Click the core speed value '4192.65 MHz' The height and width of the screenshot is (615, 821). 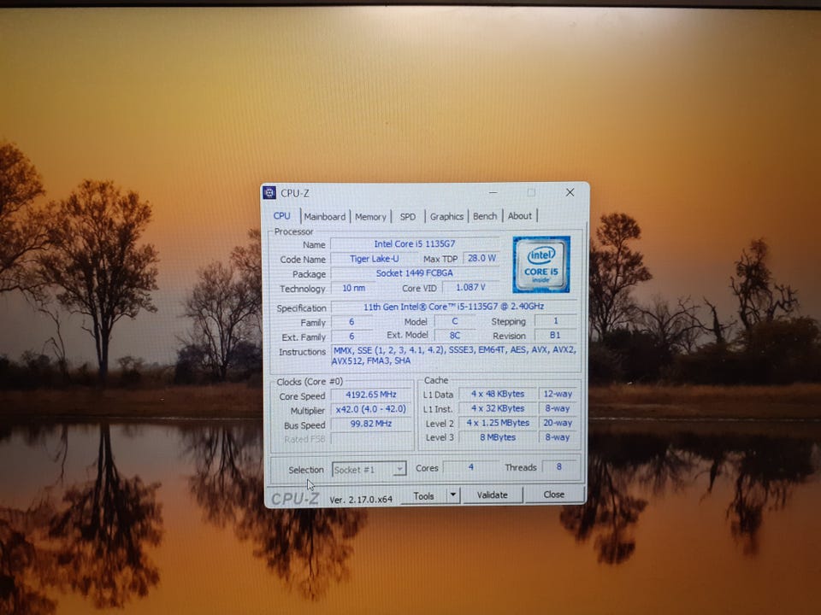tap(370, 395)
